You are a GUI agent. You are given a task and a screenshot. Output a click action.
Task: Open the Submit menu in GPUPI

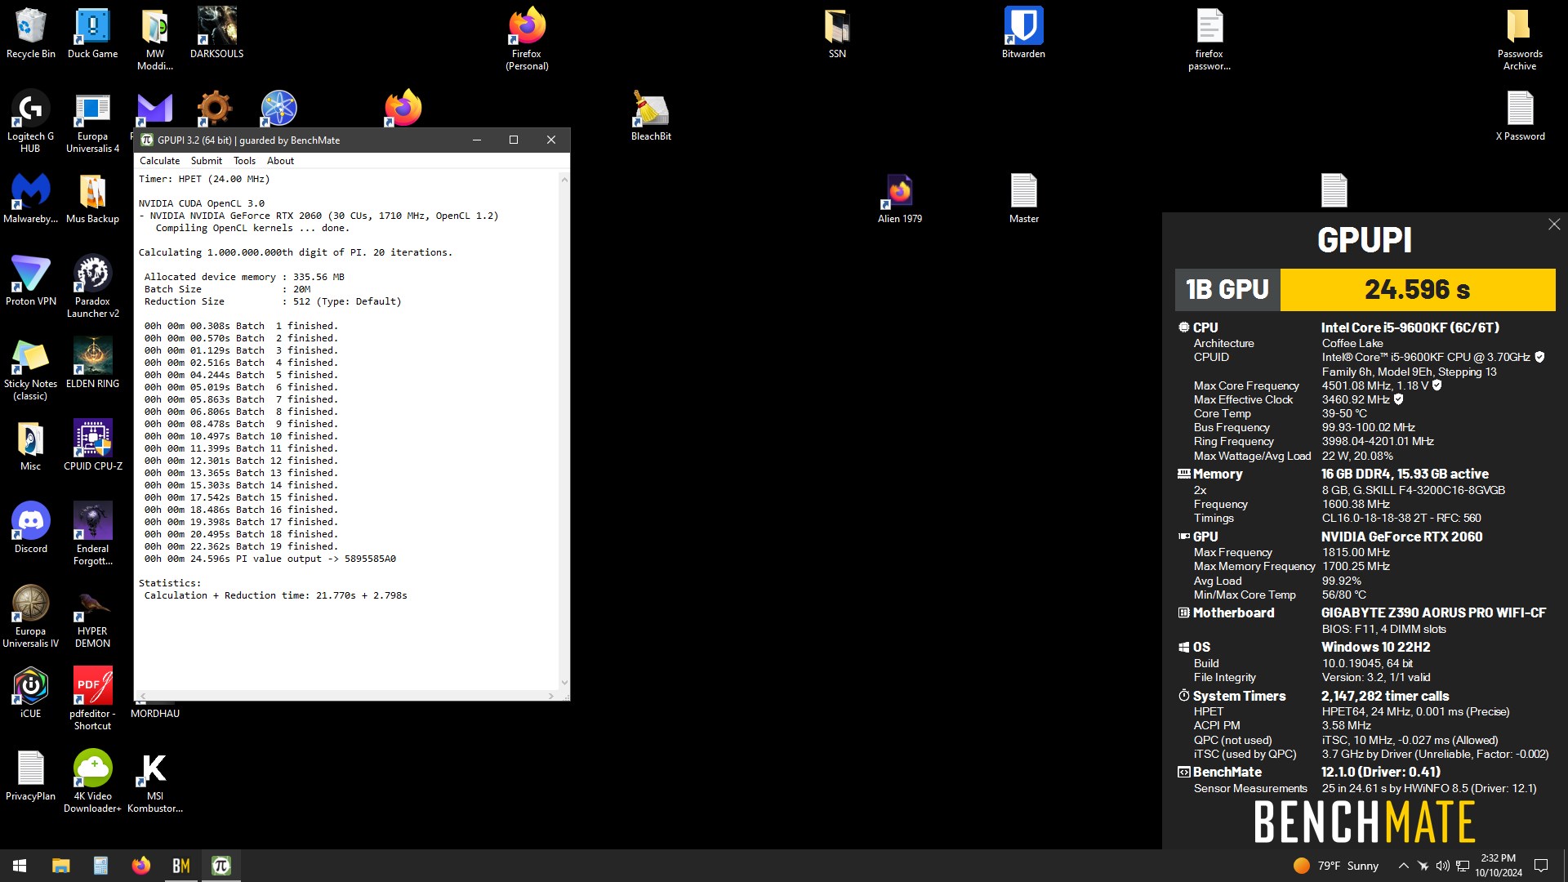click(206, 161)
